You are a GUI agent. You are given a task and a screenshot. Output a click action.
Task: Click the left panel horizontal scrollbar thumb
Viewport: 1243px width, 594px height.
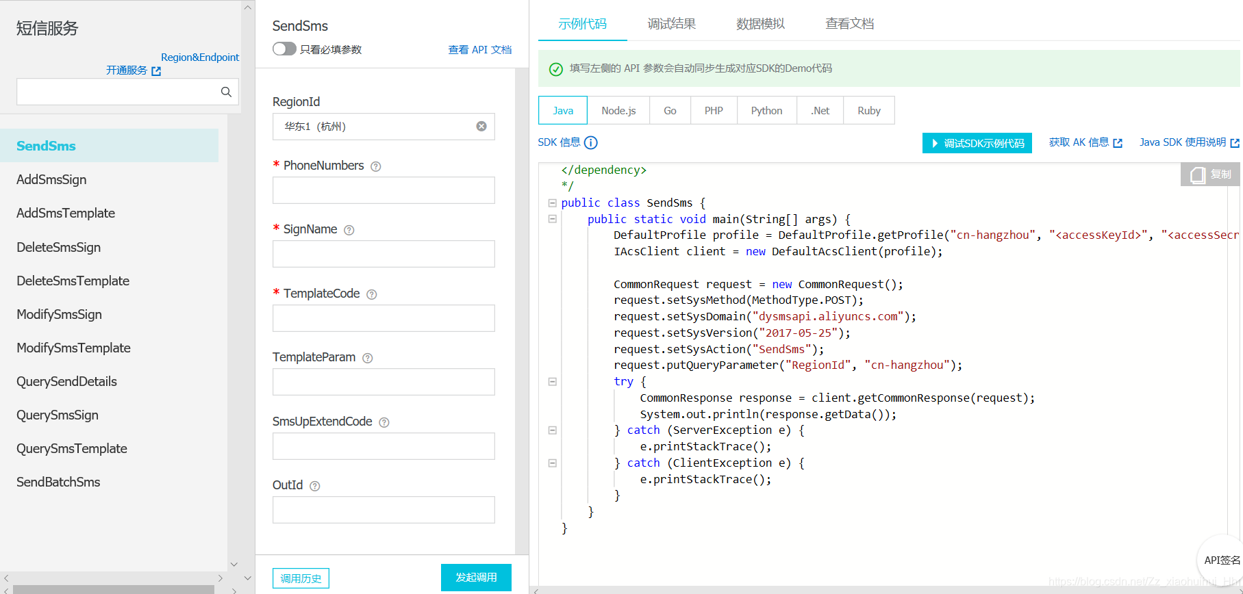(114, 589)
